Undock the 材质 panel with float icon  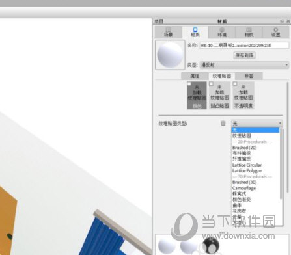click(x=282, y=21)
